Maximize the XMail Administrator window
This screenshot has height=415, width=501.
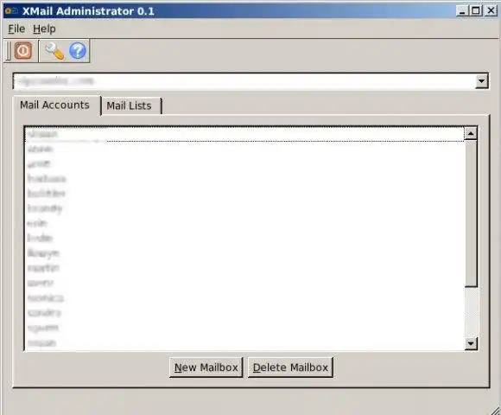476,11
